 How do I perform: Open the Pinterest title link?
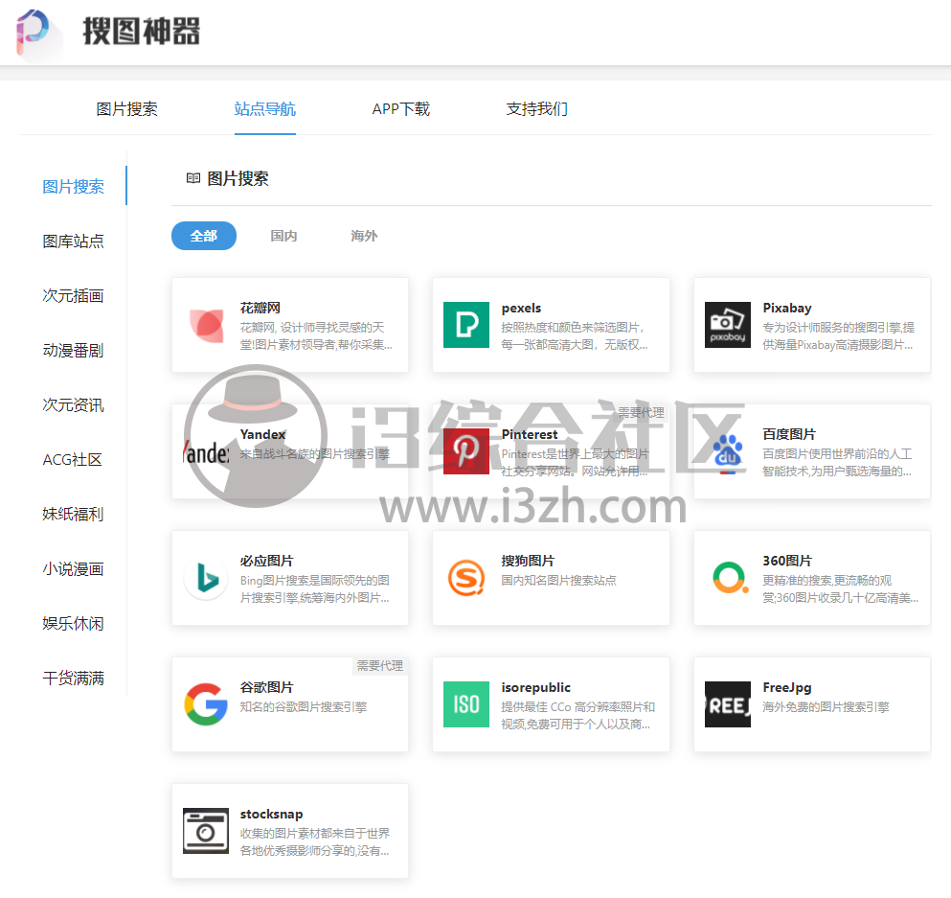pos(530,434)
